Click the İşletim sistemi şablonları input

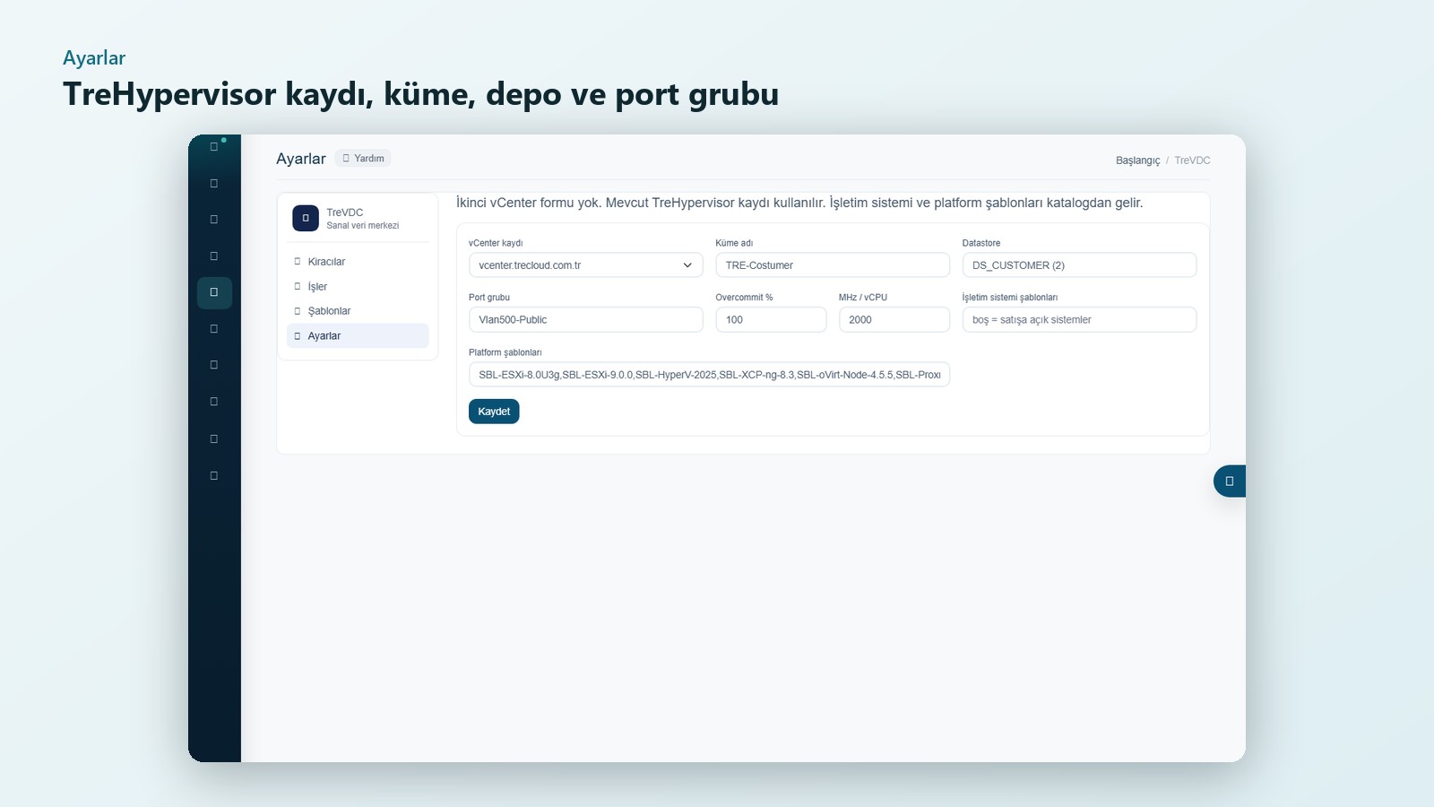(x=1079, y=320)
